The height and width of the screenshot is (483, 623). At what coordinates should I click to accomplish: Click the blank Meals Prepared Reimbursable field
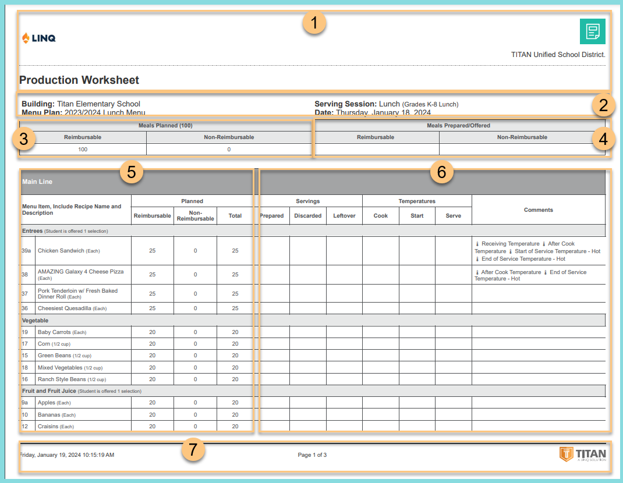[376, 149]
